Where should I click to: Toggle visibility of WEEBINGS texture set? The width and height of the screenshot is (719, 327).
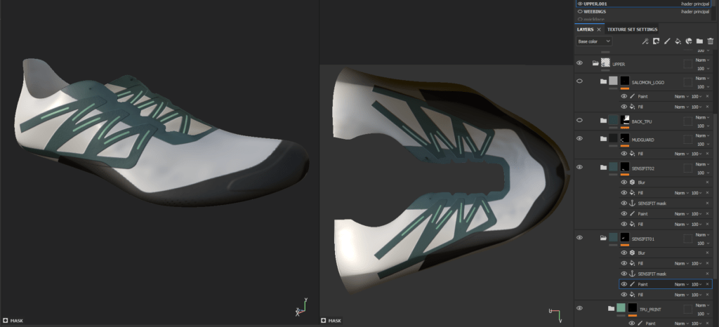[580, 11]
